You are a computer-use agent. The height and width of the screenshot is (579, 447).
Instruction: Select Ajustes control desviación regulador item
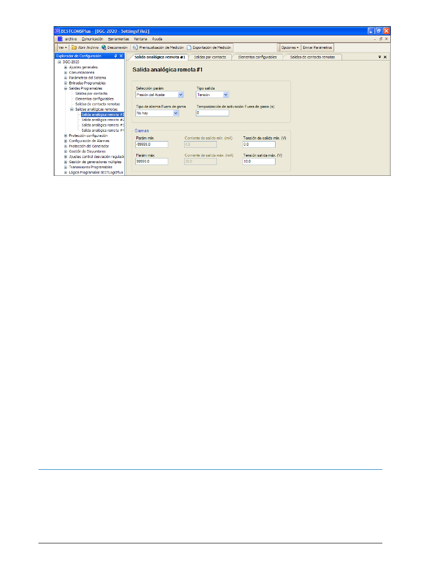(97, 157)
